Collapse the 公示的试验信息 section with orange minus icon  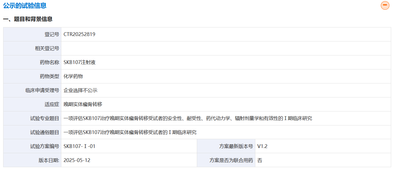(385, 5)
